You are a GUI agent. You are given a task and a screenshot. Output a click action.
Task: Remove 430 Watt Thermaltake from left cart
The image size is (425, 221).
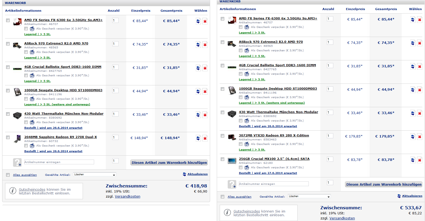205,115
